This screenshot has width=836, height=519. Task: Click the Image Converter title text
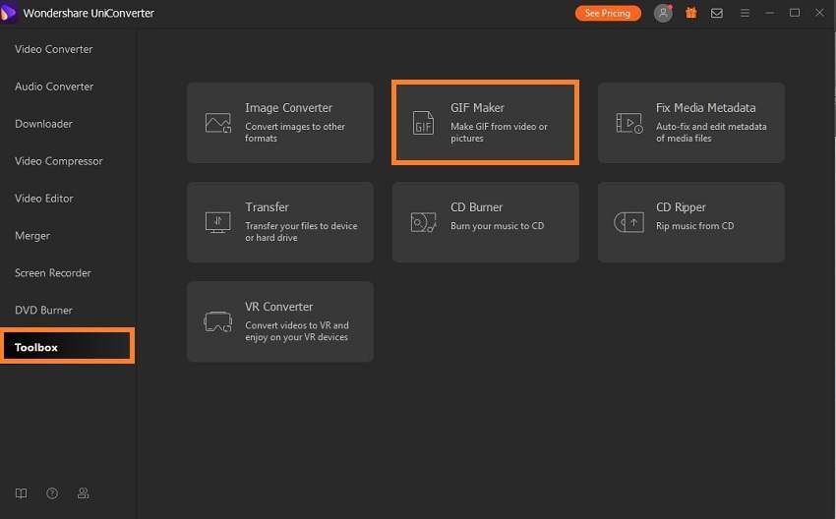tap(288, 108)
